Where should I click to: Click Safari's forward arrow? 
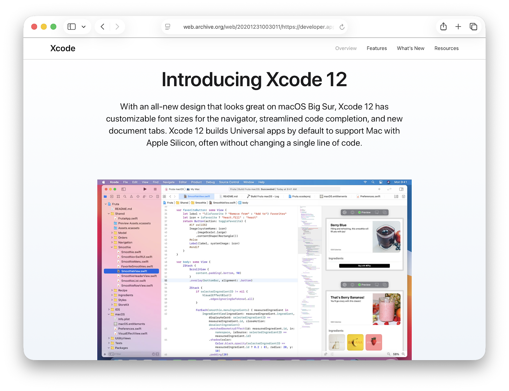(x=117, y=27)
